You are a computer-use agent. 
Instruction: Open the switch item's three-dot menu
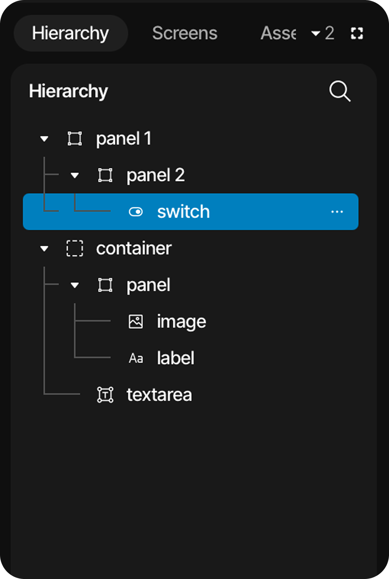(337, 212)
